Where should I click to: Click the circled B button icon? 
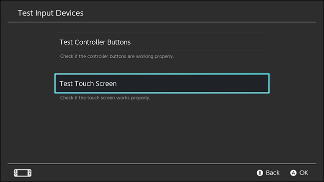click(260, 173)
